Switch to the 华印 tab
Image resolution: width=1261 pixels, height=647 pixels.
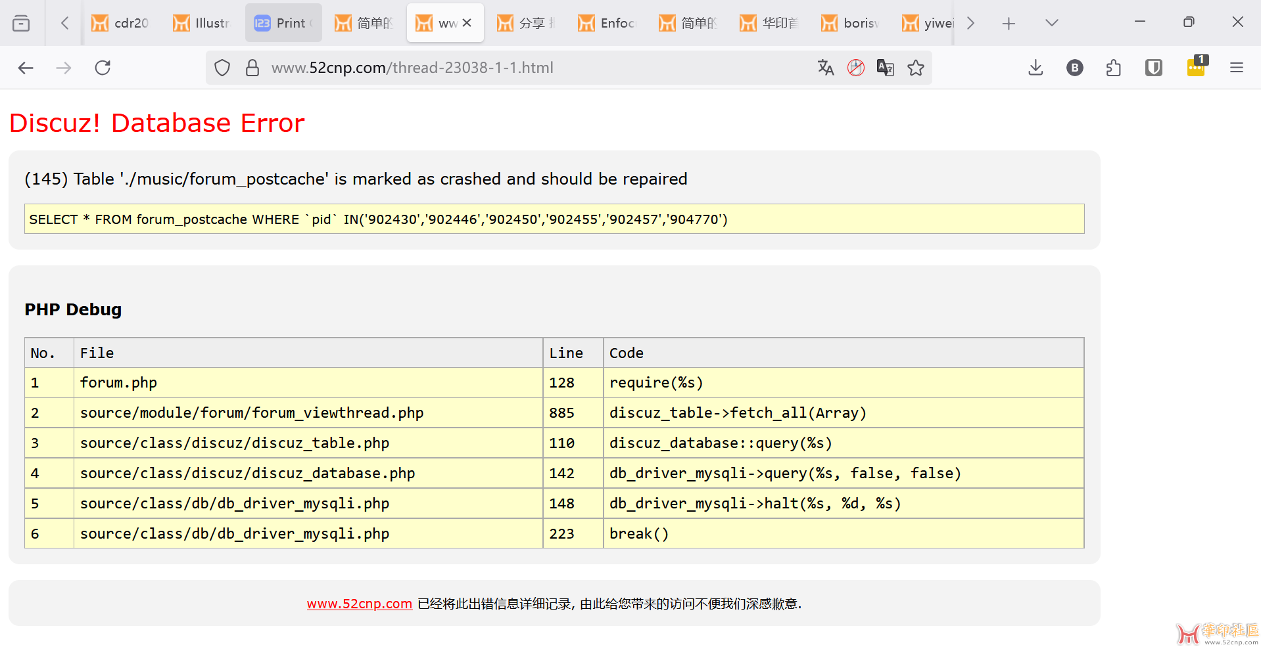[x=770, y=23]
